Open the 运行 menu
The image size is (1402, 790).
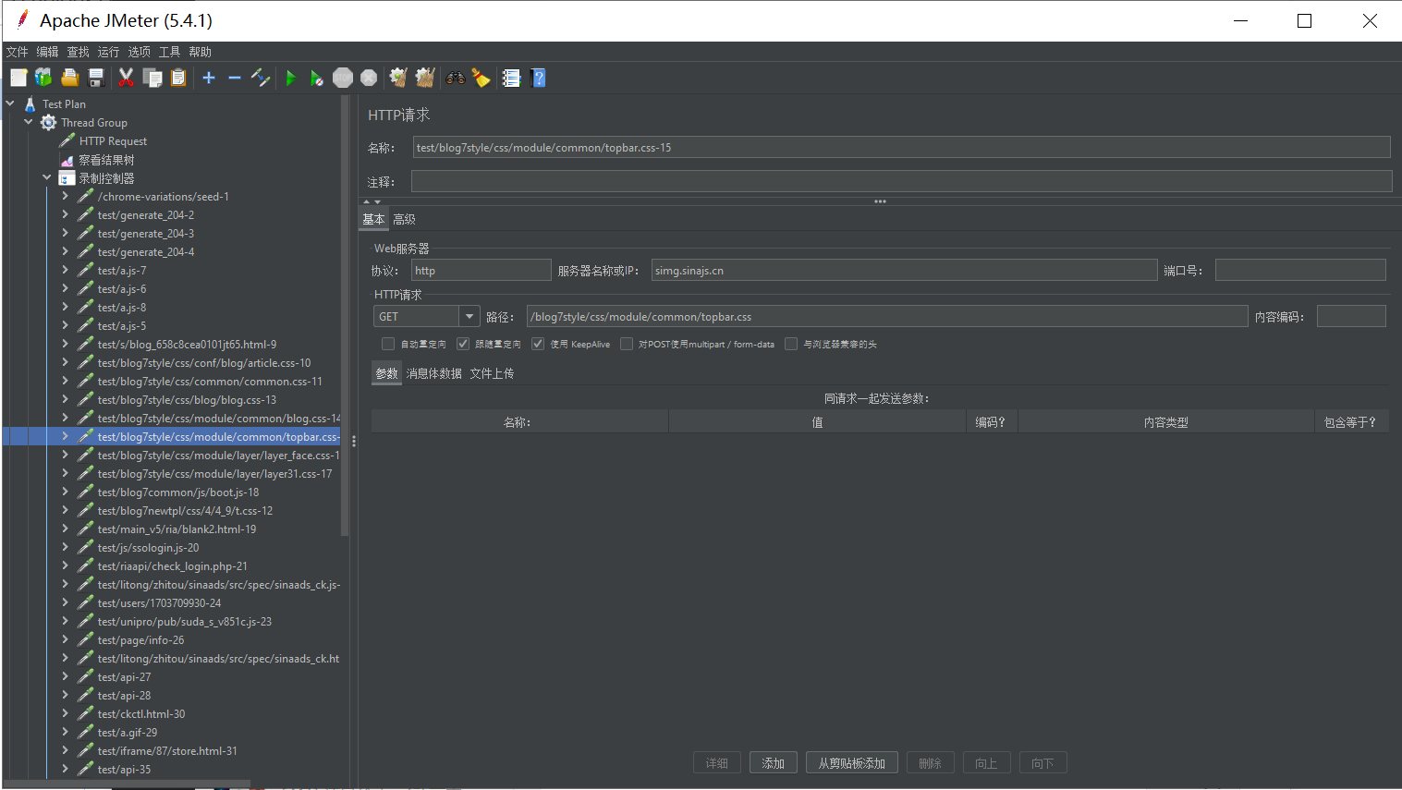pyautogui.click(x=108, y=52)
